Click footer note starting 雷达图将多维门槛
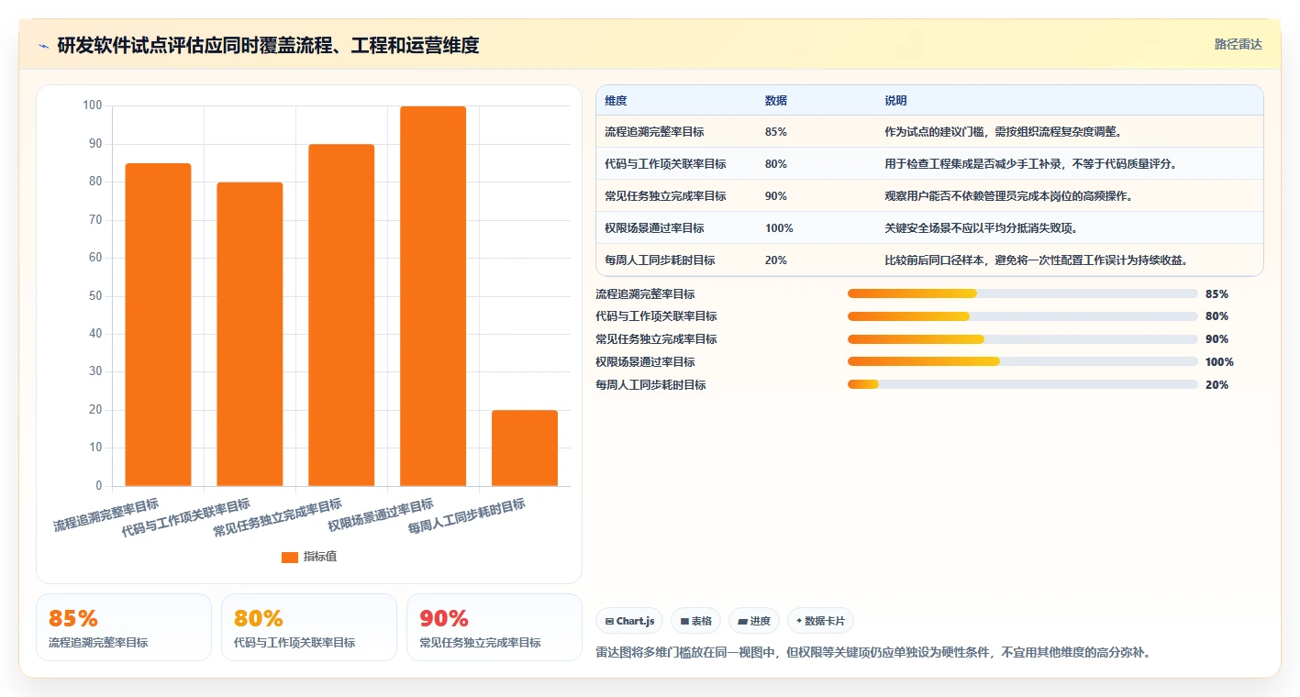 click(x=873, y=653)
